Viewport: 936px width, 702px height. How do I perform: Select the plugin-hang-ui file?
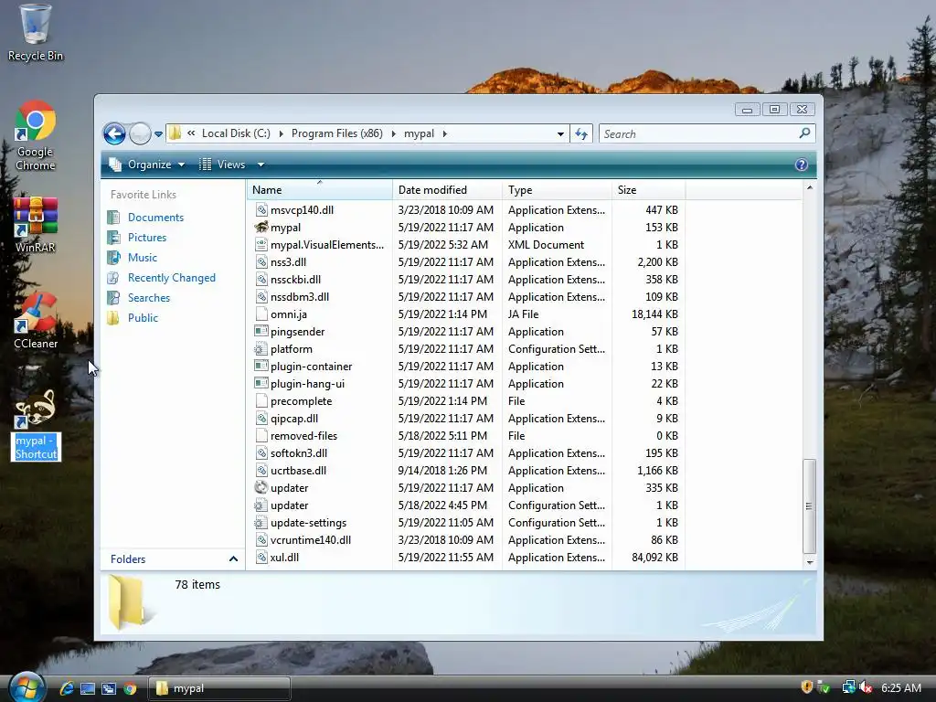307,384
